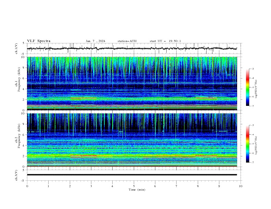This screenshot has height=209, width=271.
Task: Click the "ch.1 Frequency (kHz)" axis label
Action: coord(18,79)
